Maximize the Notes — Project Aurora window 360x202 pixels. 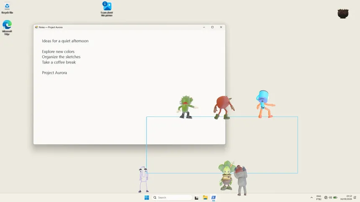point(212,27)
